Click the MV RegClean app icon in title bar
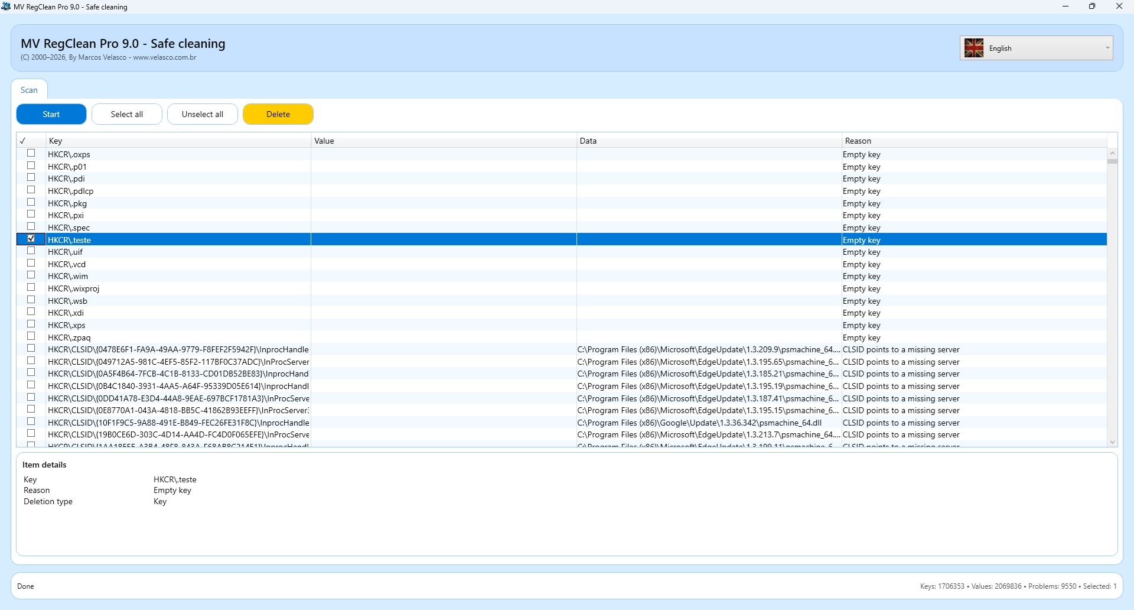This screenshot has width=1134, height=610. pos(6,7)
